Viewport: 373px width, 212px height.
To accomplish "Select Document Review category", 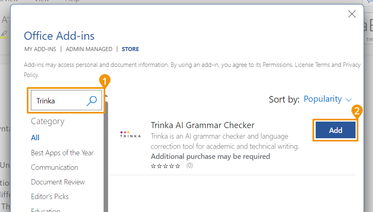I will [58, 182].
